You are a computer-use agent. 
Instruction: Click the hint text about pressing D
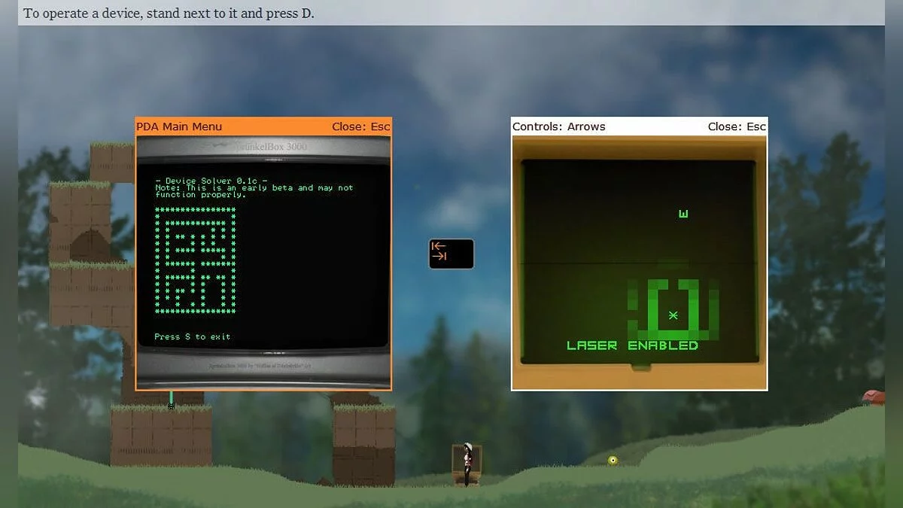pos(169,14)
